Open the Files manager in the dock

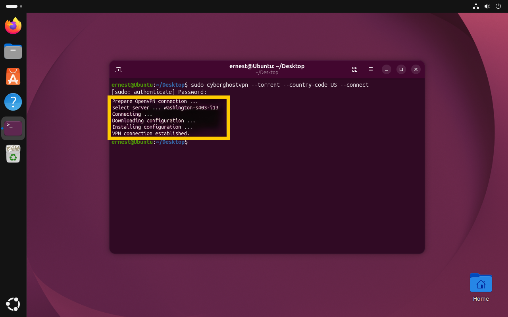13,51
